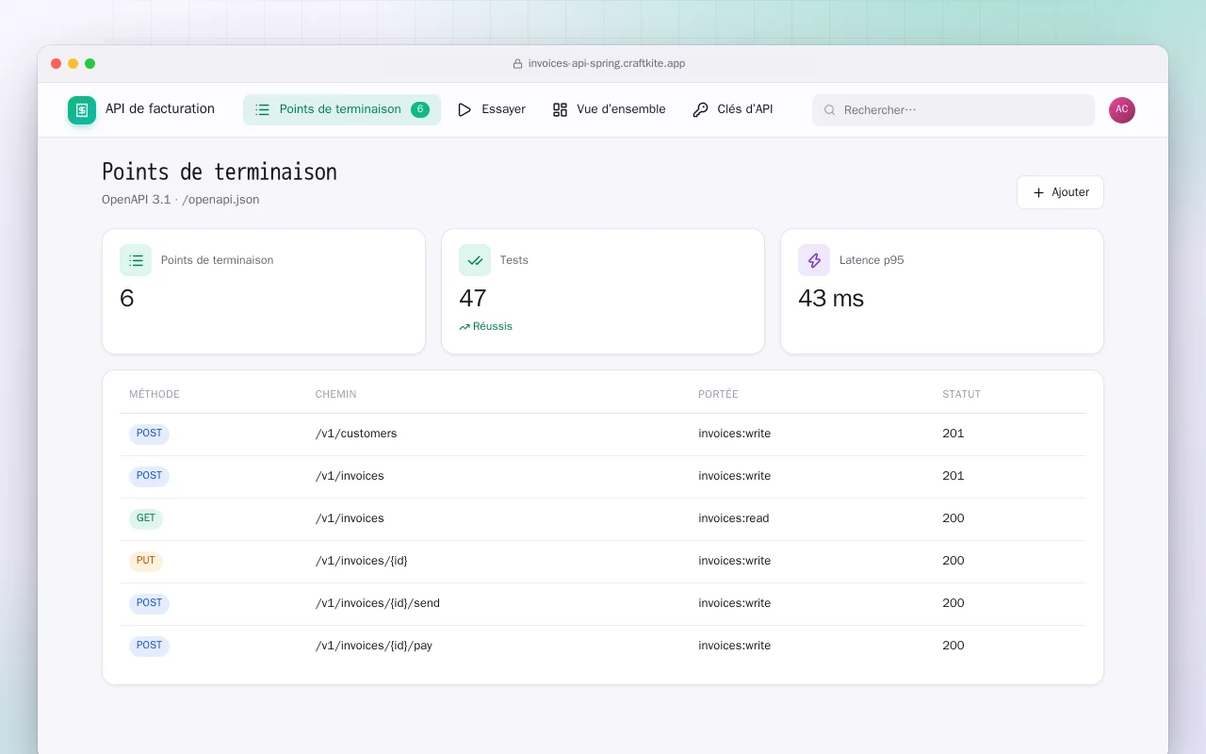Image resolution: width=1206 pixels, height=754 pixels.
Task: Click the POST badge for /v1/customers
Action: point(149,434)
